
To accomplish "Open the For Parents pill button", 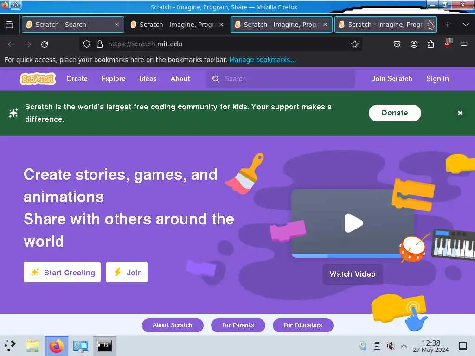I will tap(238, 325).
